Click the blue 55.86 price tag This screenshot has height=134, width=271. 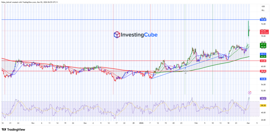(263, 79)
